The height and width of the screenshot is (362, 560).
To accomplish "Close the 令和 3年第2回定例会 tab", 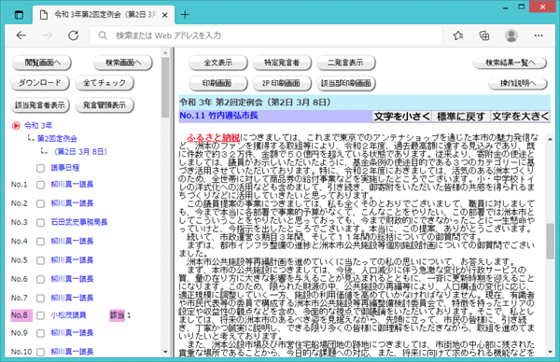I will tap(164, 15).
